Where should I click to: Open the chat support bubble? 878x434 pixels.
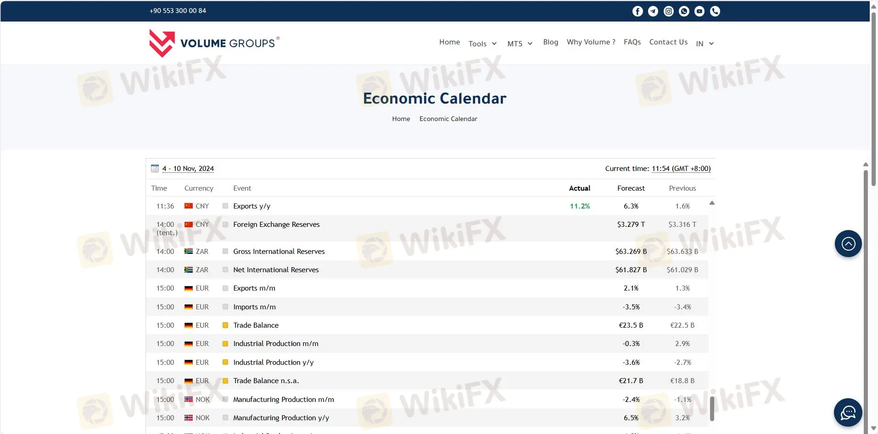point(848,412)
